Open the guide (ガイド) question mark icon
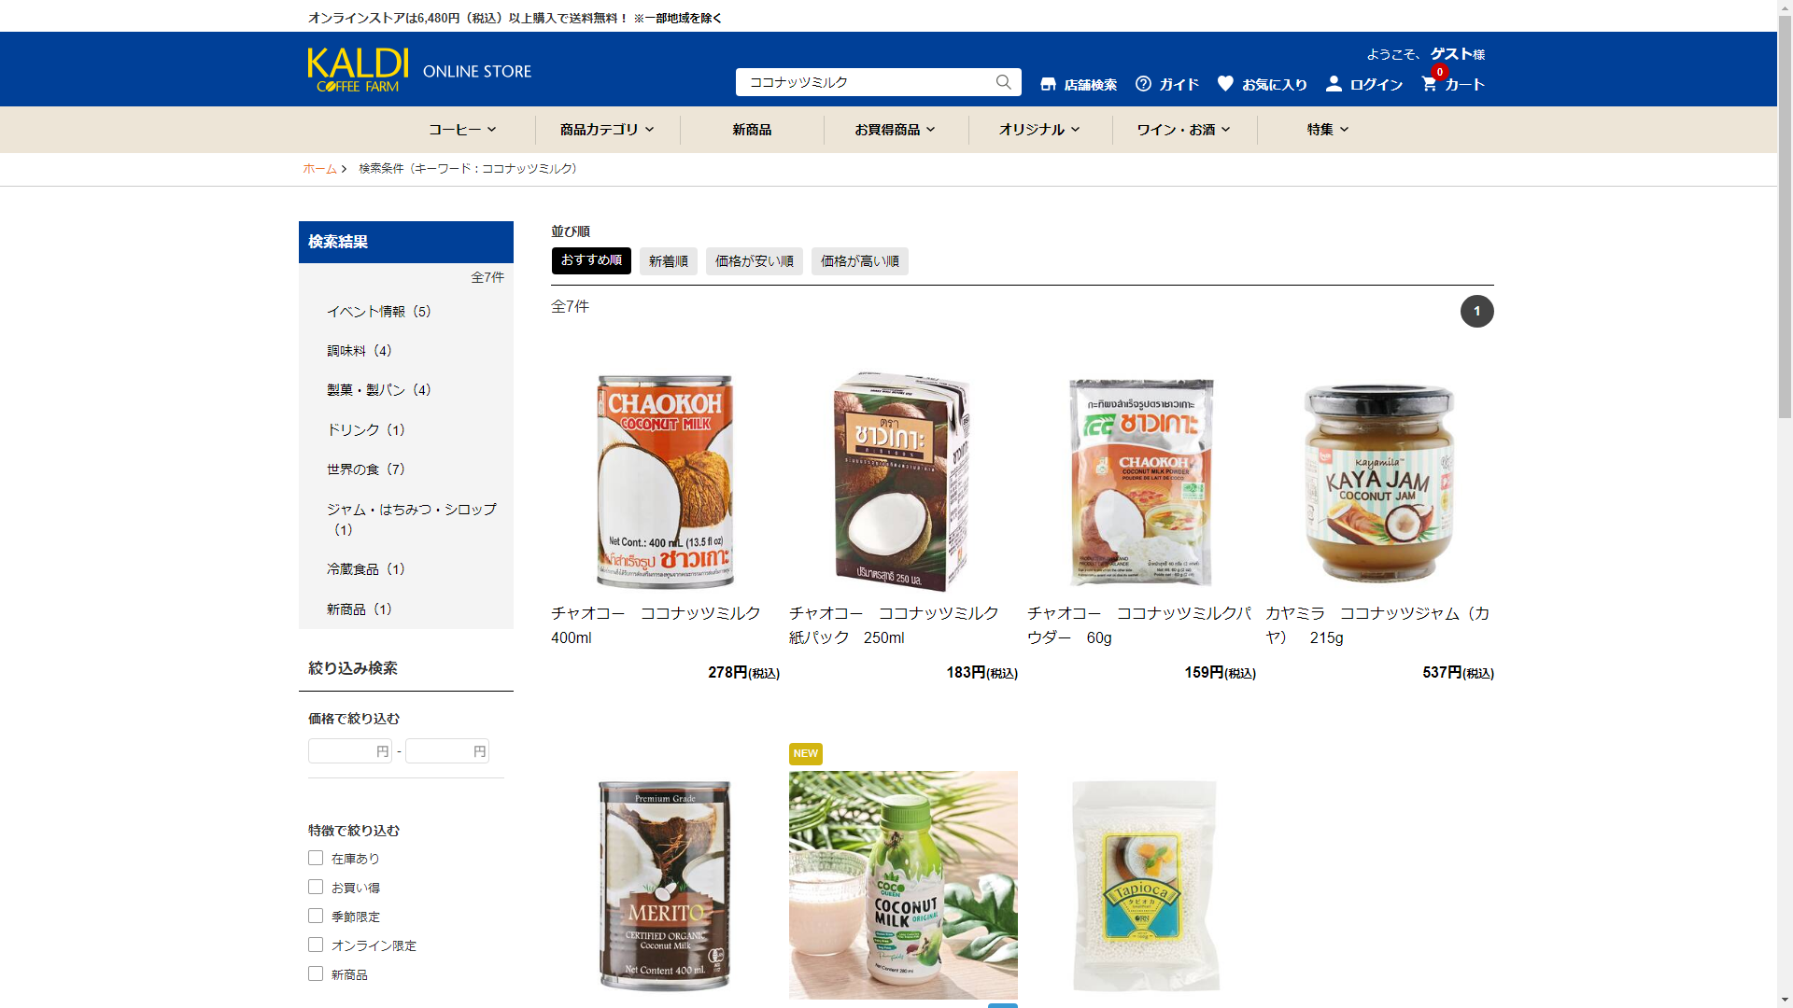 point(1143,84)
